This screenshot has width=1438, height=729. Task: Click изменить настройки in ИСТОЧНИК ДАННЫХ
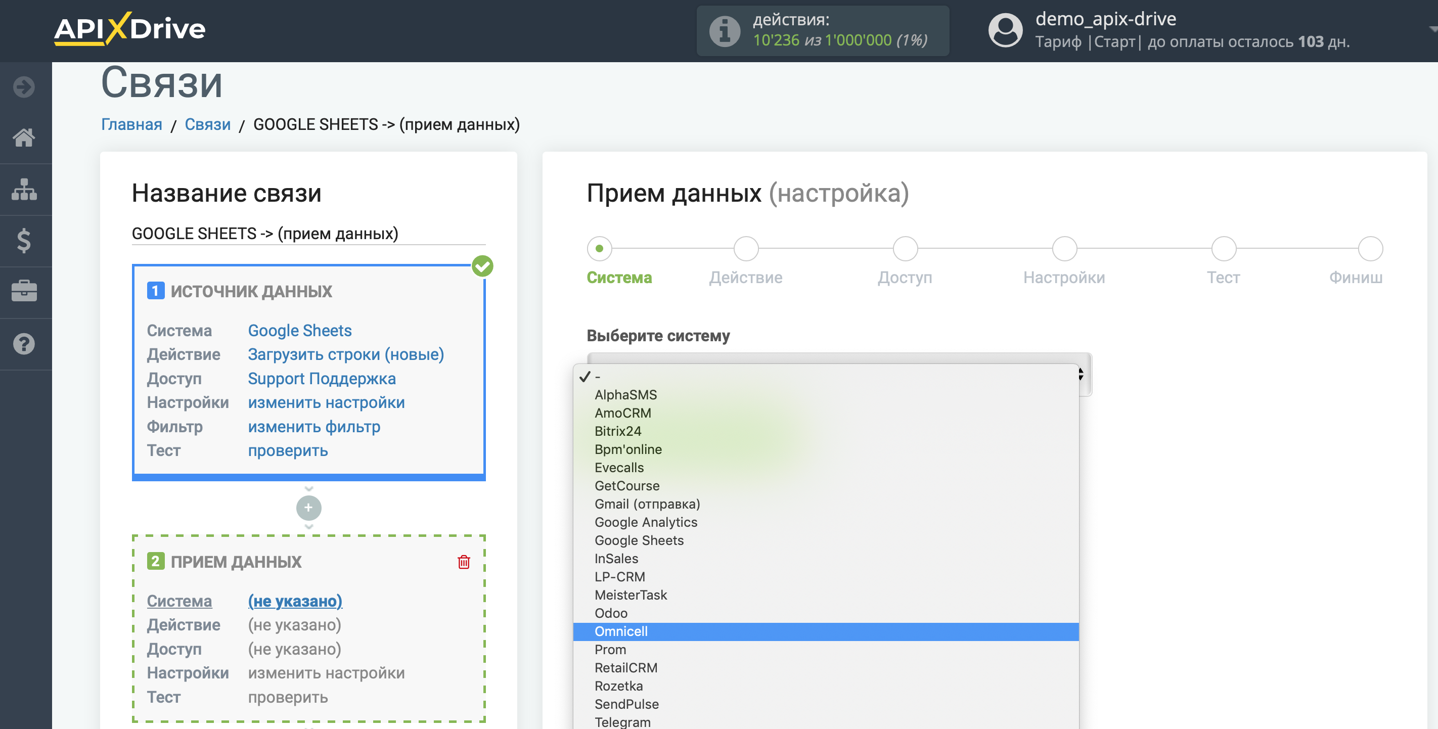tap(326, 402)
